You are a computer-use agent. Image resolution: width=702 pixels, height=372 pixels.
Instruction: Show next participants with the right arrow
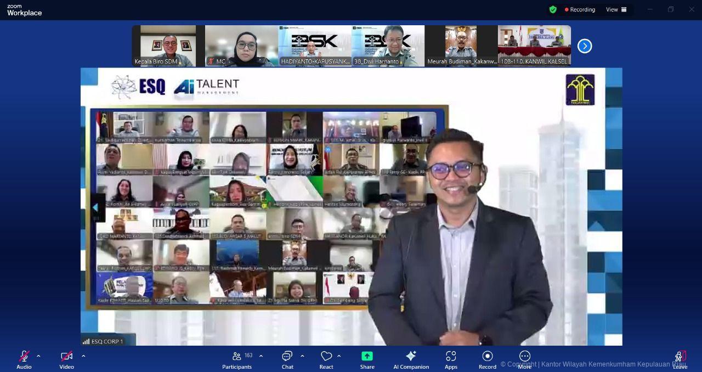click(585, 46)
